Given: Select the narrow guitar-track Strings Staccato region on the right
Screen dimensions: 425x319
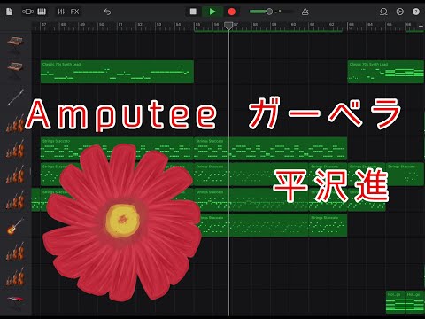Looking at the screenshot, I should (x=328, y=225).
